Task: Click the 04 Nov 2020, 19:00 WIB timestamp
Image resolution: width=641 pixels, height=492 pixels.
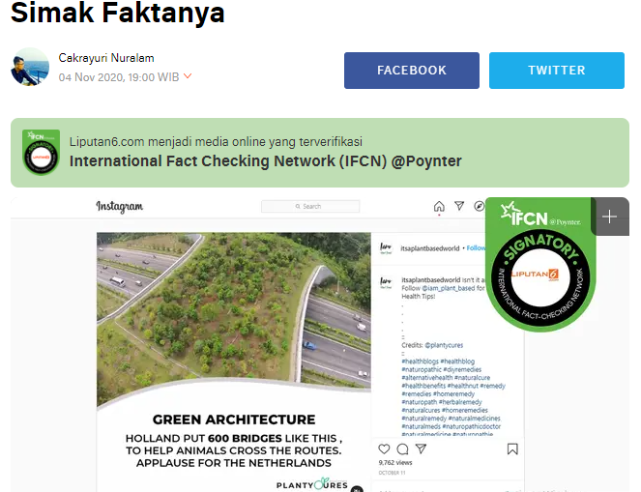Action: 119,77
